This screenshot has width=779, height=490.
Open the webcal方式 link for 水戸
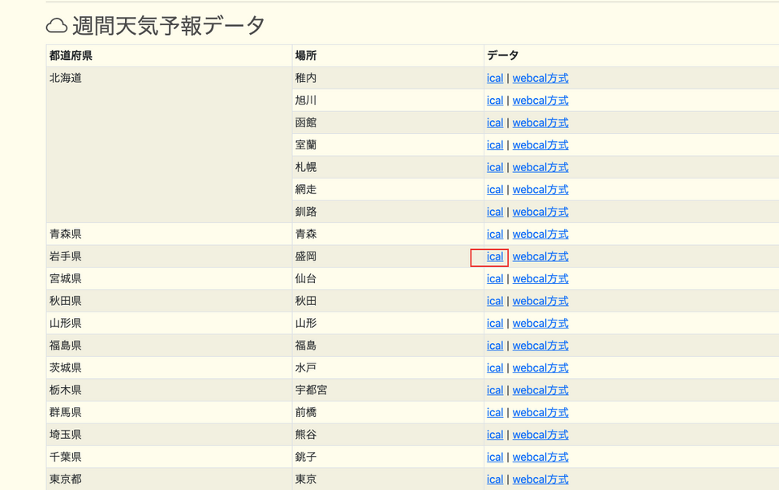pos(540,368)
